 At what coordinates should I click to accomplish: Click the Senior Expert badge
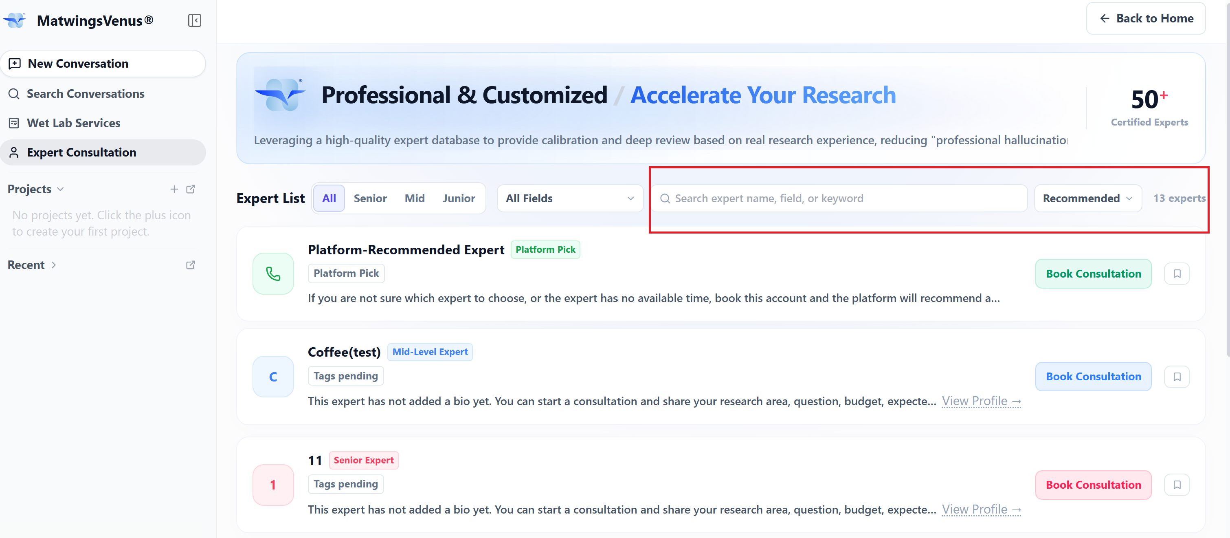tap(363, 460)
